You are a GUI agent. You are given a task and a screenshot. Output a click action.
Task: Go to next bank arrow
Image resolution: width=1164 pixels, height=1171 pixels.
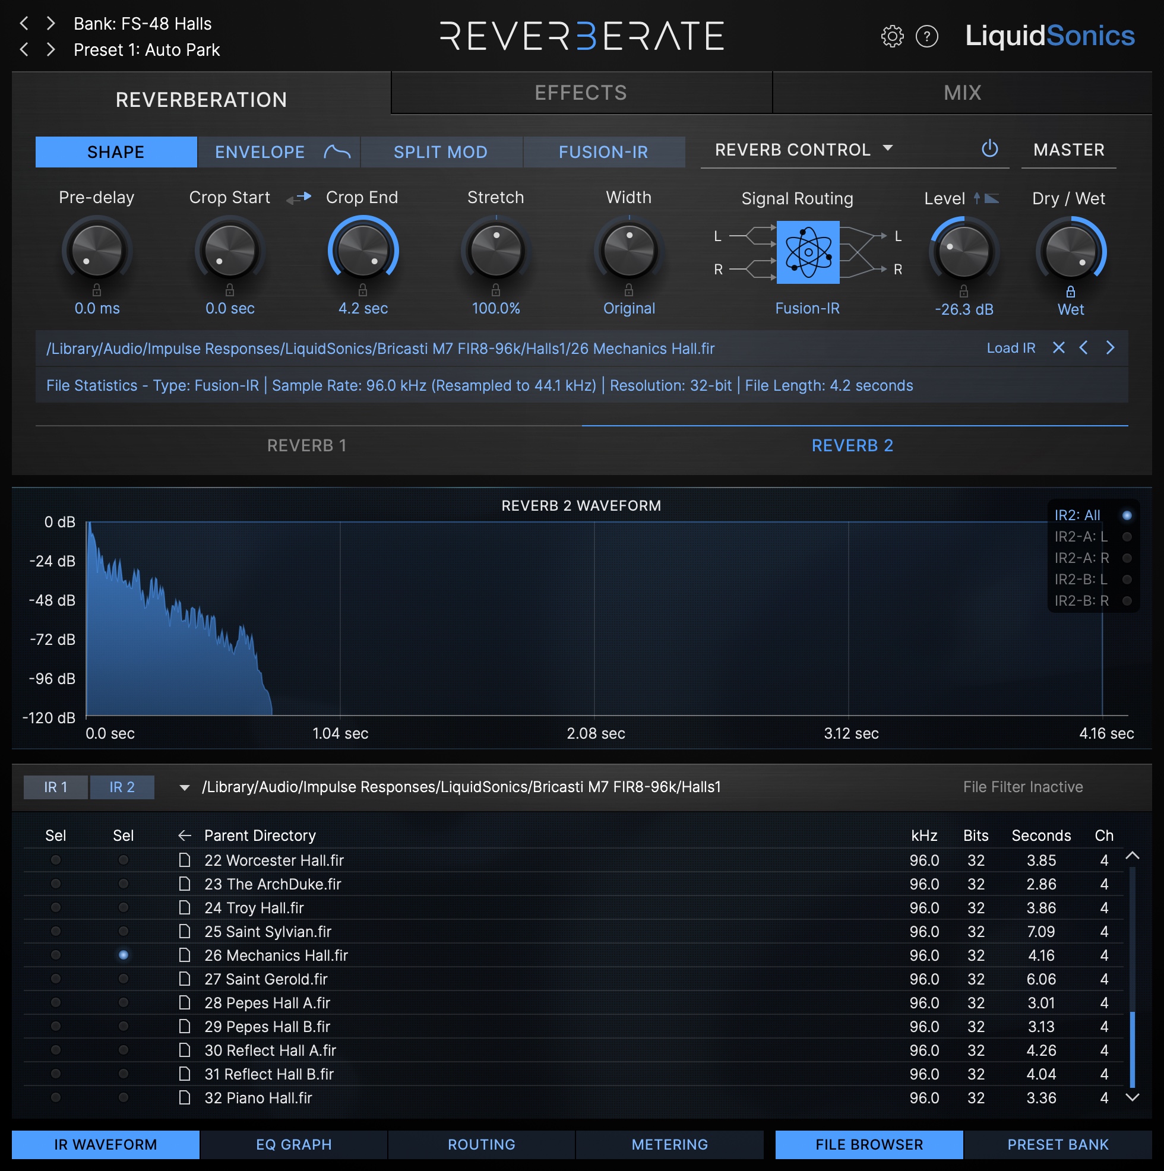tap(51, 24)
